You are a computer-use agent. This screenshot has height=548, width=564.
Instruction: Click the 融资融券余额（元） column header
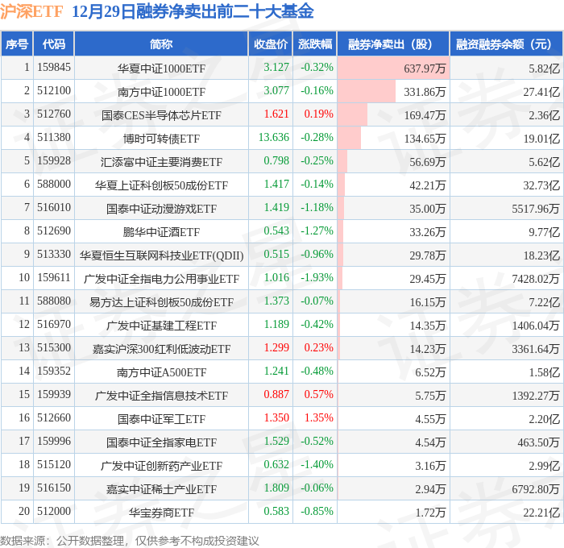[506, 44]
